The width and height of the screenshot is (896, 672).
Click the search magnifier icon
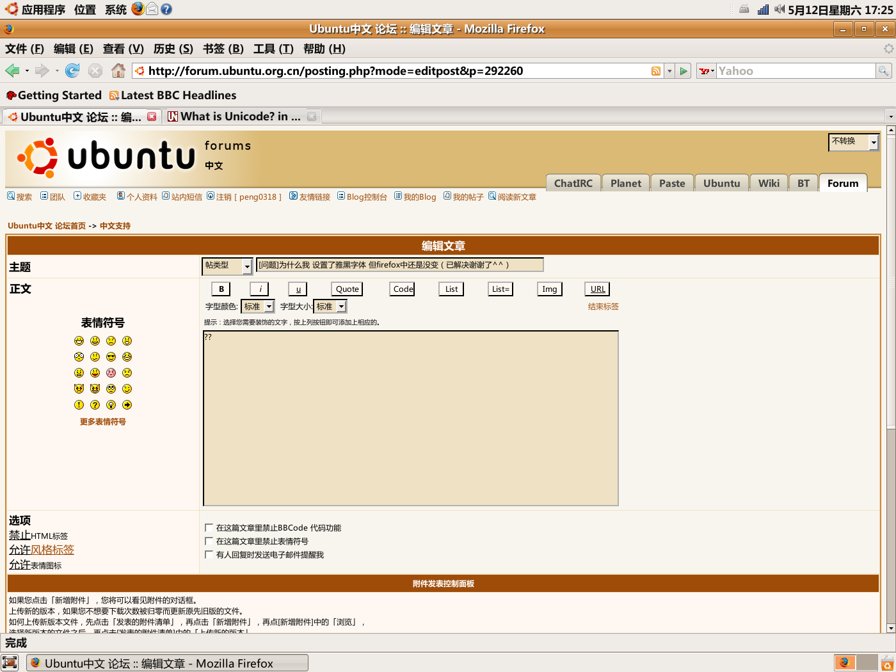(883, 71)
